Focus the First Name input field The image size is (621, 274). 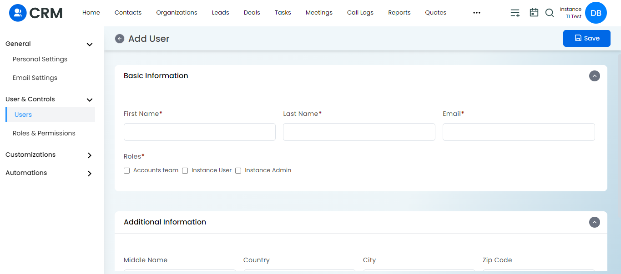point(200,132)
